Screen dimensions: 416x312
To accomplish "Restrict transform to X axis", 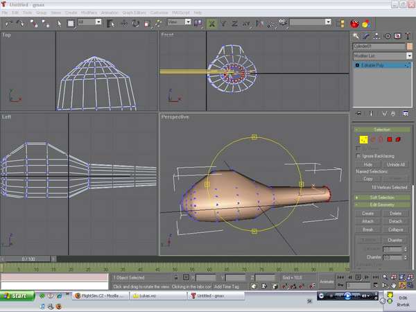I will [x=211, y=24].
